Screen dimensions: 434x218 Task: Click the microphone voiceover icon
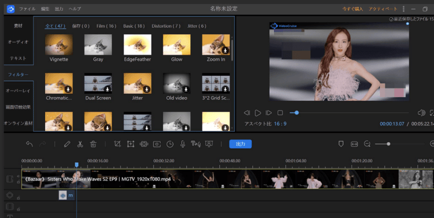(x=183, y=144)
